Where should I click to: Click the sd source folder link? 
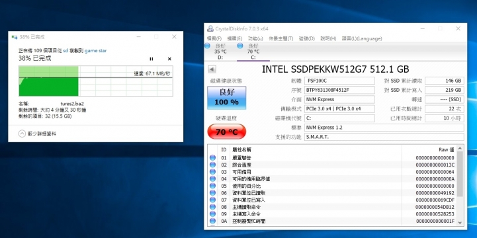click(65, 51)
